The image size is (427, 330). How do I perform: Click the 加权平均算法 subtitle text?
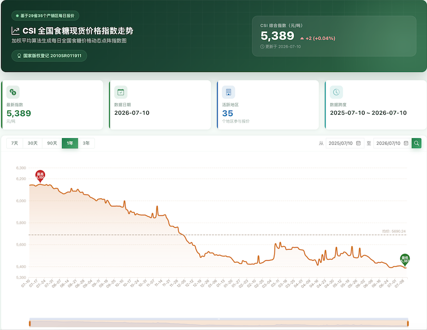click(x=69, y=41)
